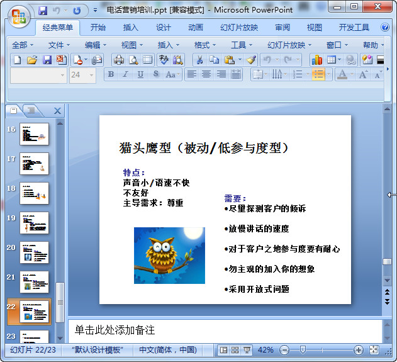Viewport: 397px width, 362px height.
Task: Click the Increase Font Size icon
Action: tap(364, 74)
